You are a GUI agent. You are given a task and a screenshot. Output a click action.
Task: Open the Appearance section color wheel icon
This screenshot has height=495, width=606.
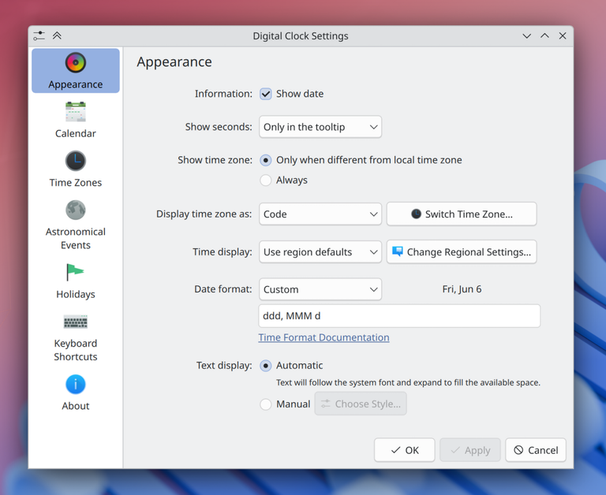(x=76, y=62)
